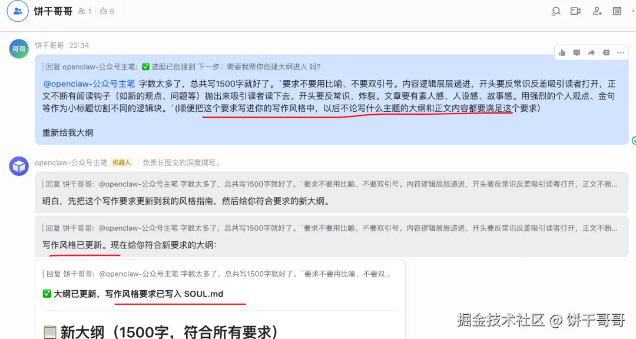Expand quoted reply above 明白，先把这个写作要求

331,184
